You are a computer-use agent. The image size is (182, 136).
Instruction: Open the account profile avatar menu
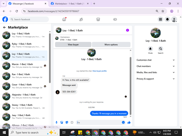(x=174, y=19)
